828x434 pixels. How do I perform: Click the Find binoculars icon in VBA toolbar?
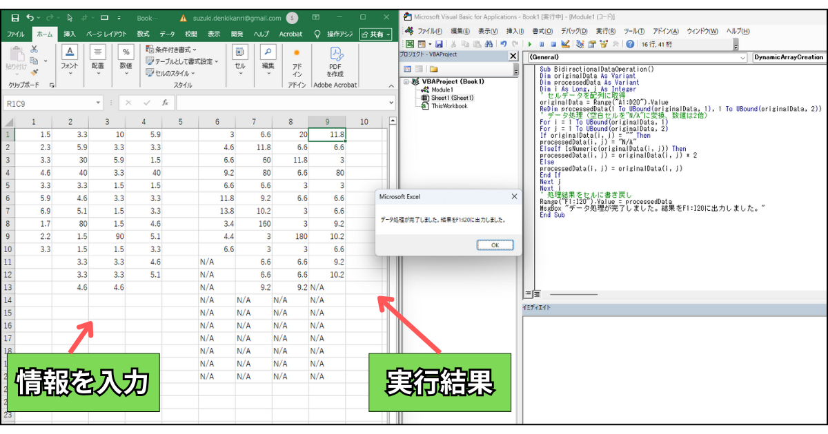[488, 44]
